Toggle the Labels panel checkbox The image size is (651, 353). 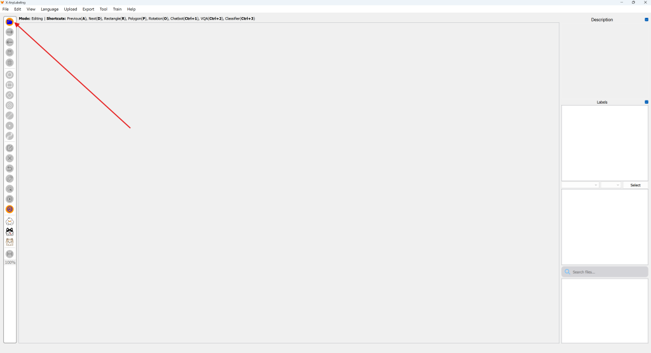[647, 102]
